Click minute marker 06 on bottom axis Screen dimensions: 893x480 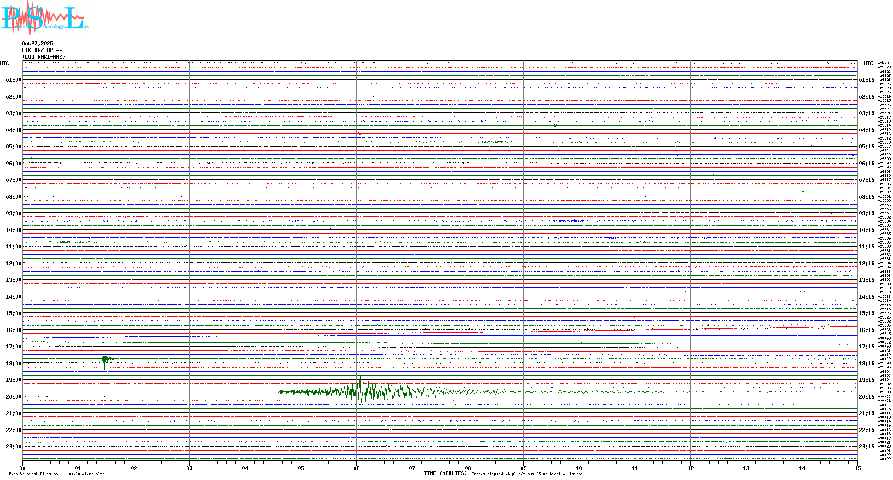coord(356,468)
